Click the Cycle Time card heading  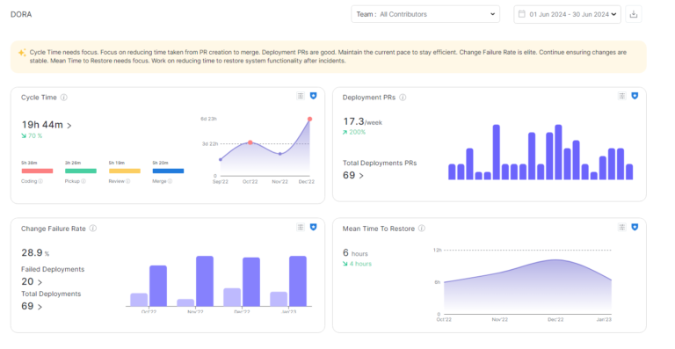point(39,98)
